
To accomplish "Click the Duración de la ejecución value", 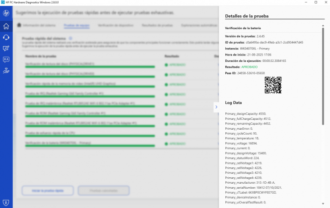I will [274, 61].
